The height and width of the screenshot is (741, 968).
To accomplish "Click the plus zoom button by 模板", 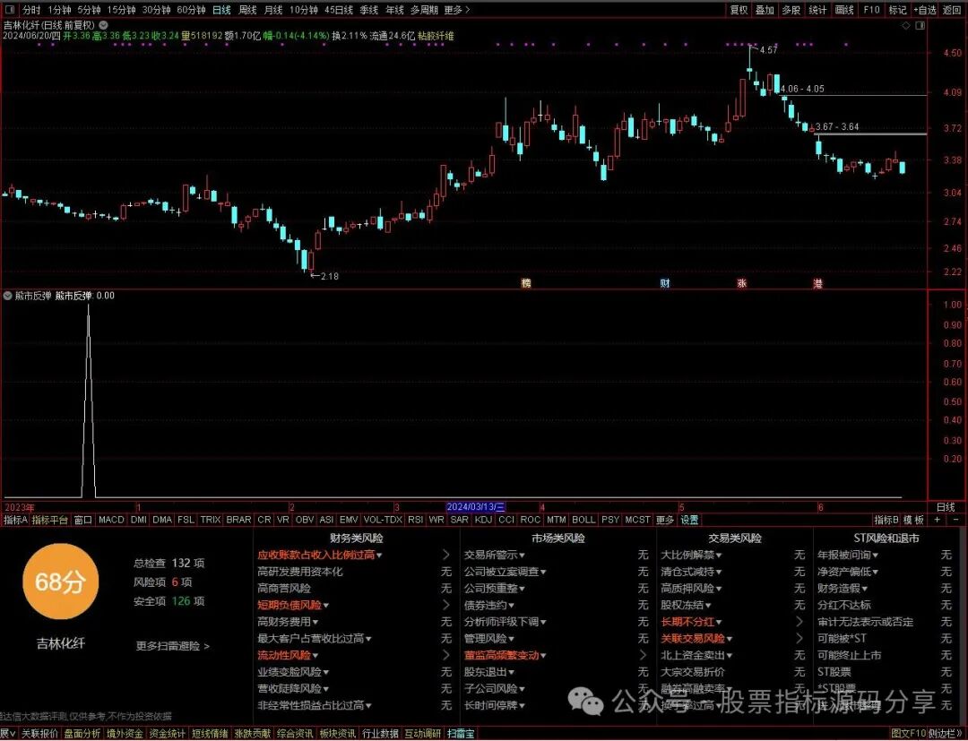I will point(938,520).
